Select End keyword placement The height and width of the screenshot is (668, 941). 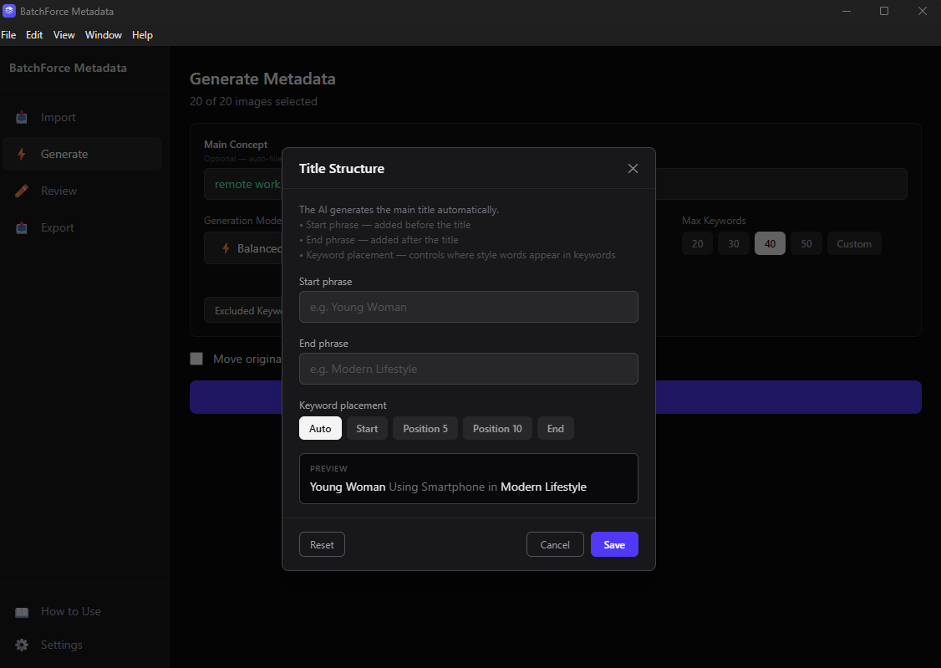click(x=555, y=428)
